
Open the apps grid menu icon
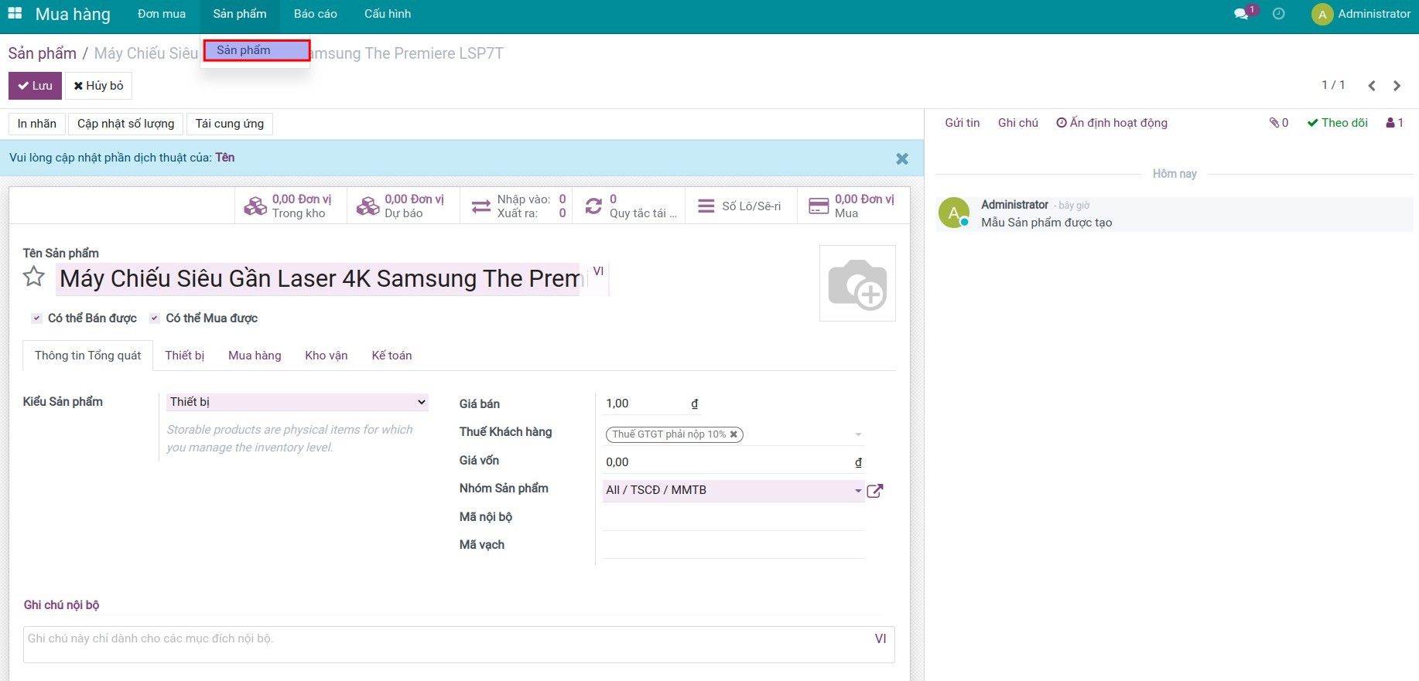click(15, 14)
